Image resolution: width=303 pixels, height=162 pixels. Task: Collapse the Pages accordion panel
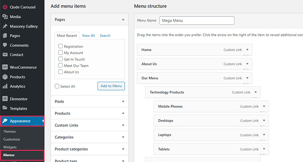click(123, 19)
